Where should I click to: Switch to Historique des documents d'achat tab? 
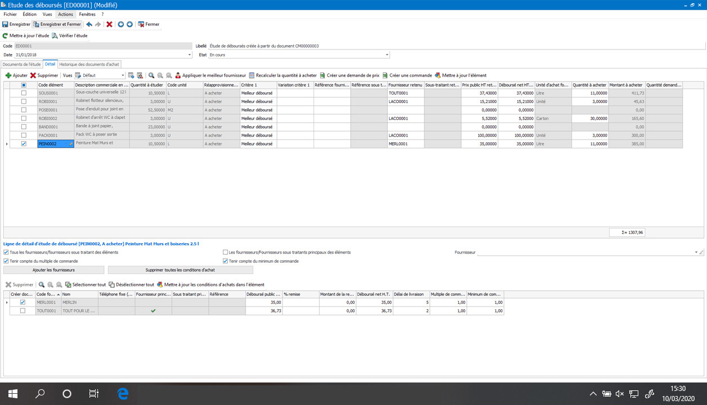(x=90, y=64)
